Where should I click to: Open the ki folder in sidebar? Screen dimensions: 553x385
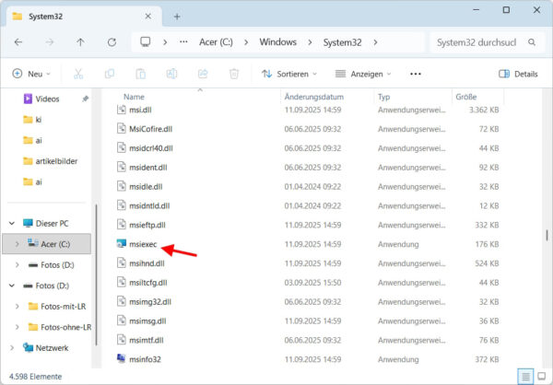(x=32, y=120)
